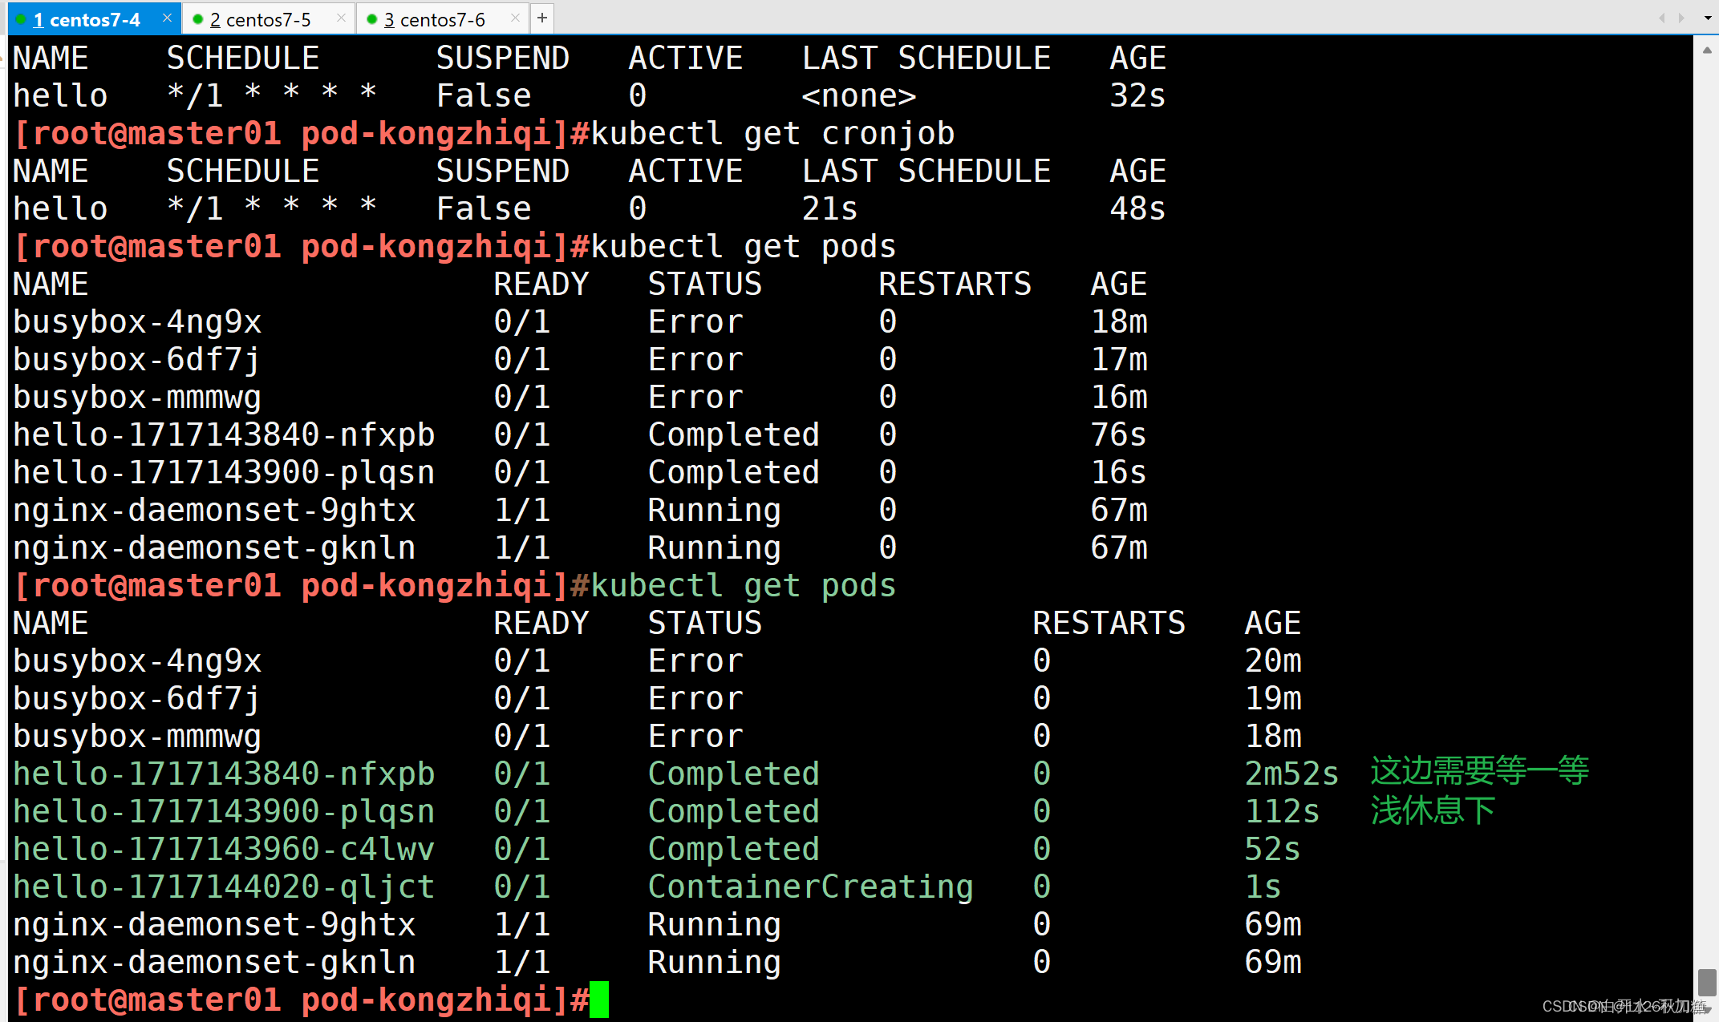Click the scrollbar up arrow
The height and width of the screenshot is (1022, 1719).
1707,50
